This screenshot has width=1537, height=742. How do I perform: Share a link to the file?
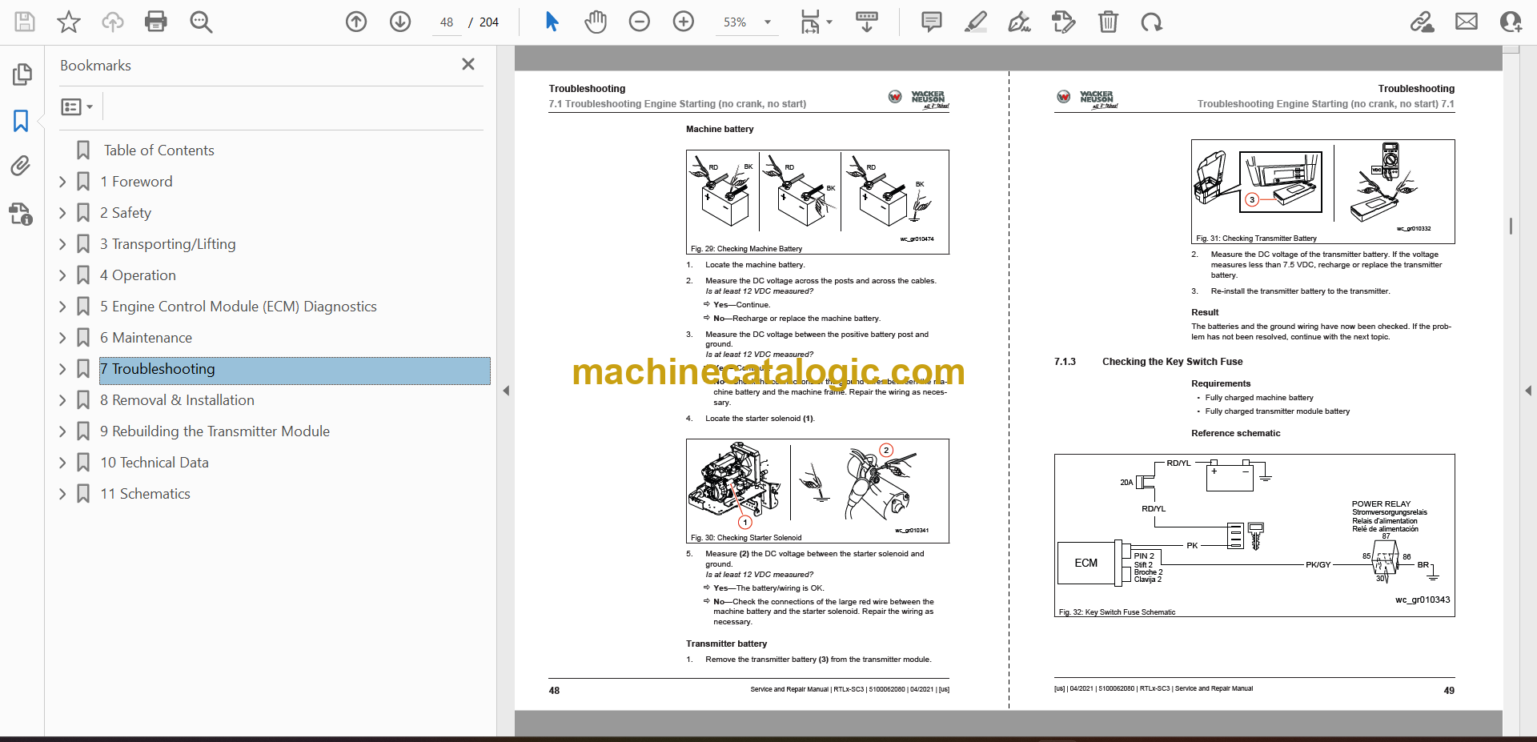pos(1422,22)
